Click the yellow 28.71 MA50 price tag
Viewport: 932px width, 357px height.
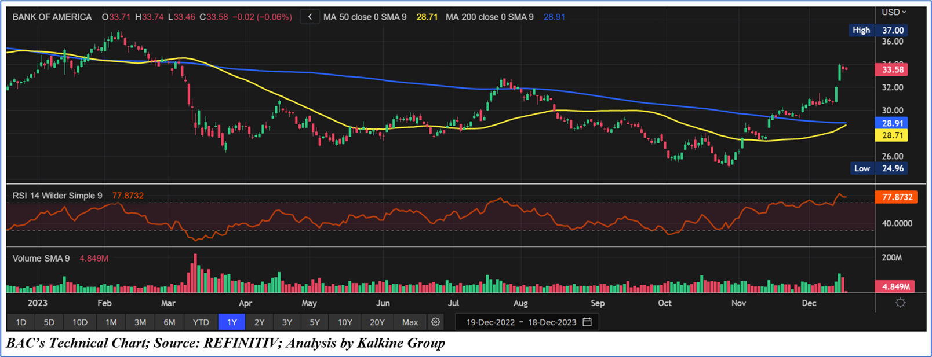pyautogui.click(x=893, y=135)
